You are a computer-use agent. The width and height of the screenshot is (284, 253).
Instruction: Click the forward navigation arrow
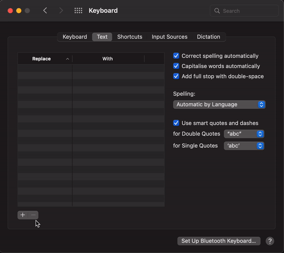61,10
